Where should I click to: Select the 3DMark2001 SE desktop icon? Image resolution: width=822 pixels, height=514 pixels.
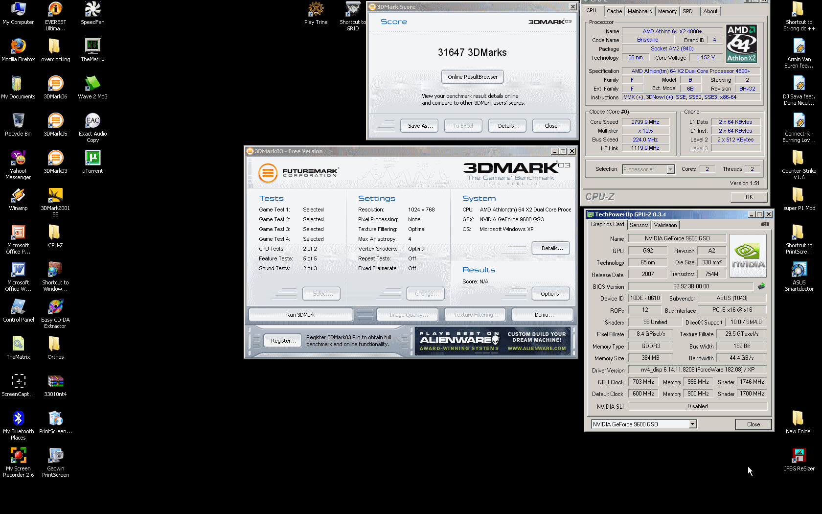click(x=55, y=202)
